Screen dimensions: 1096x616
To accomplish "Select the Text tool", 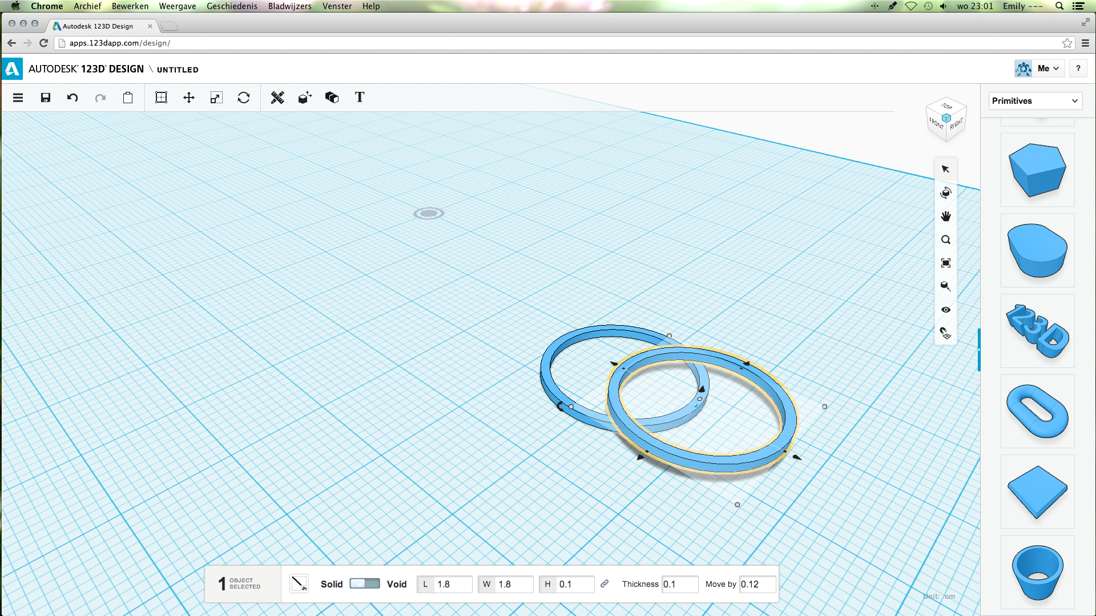I will tap(360, 98).
